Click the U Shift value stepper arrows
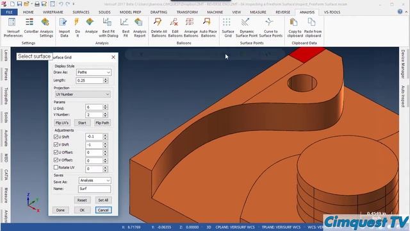410x231 pixels. [x=105, y=137]
